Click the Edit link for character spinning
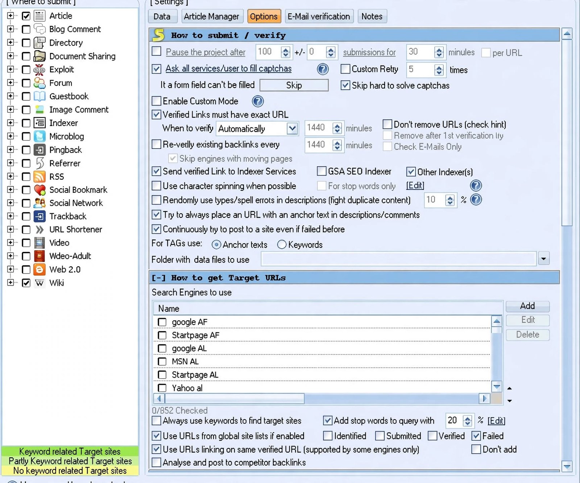 pyautogui.click(x=415, y=186)
